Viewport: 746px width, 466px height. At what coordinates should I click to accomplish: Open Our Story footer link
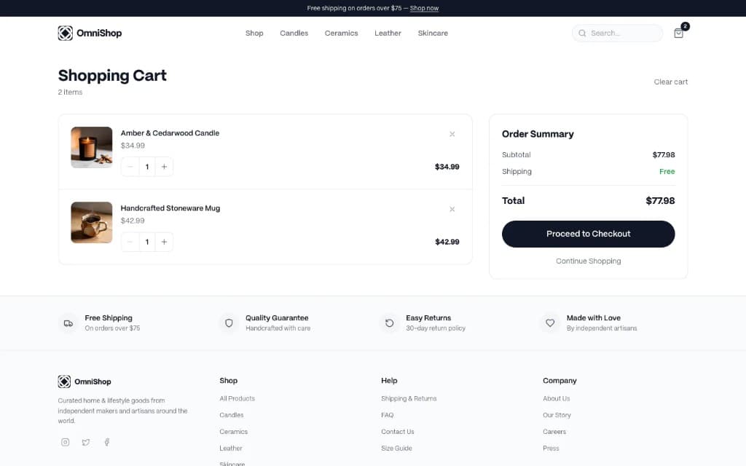(557, 415)
